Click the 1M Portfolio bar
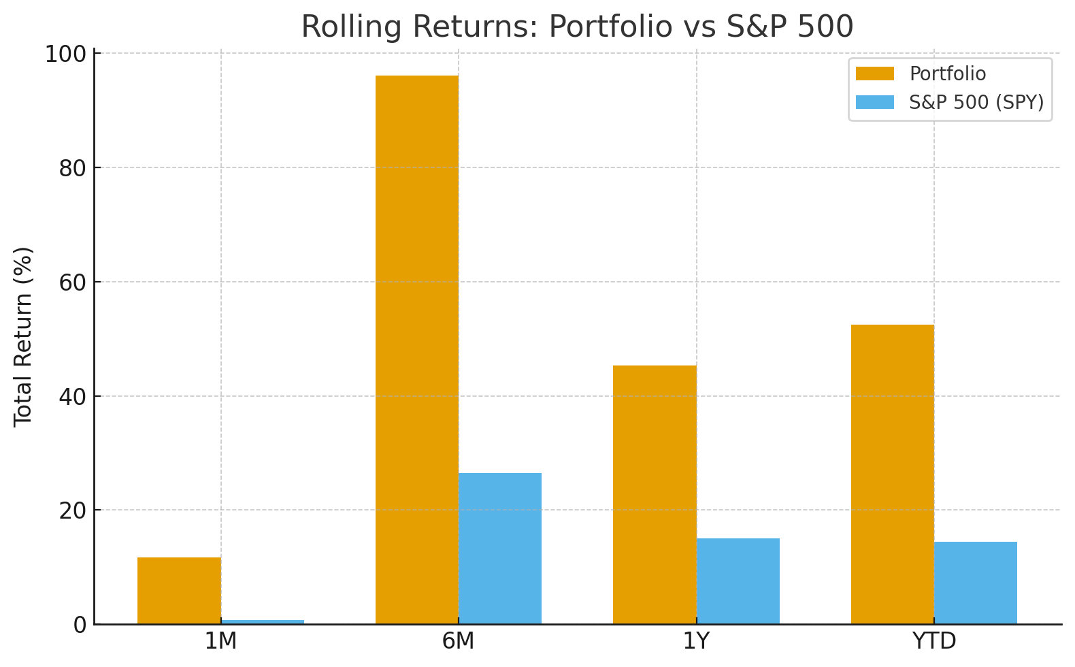Viewport: 1075px width, 667px height. [179, 590]
